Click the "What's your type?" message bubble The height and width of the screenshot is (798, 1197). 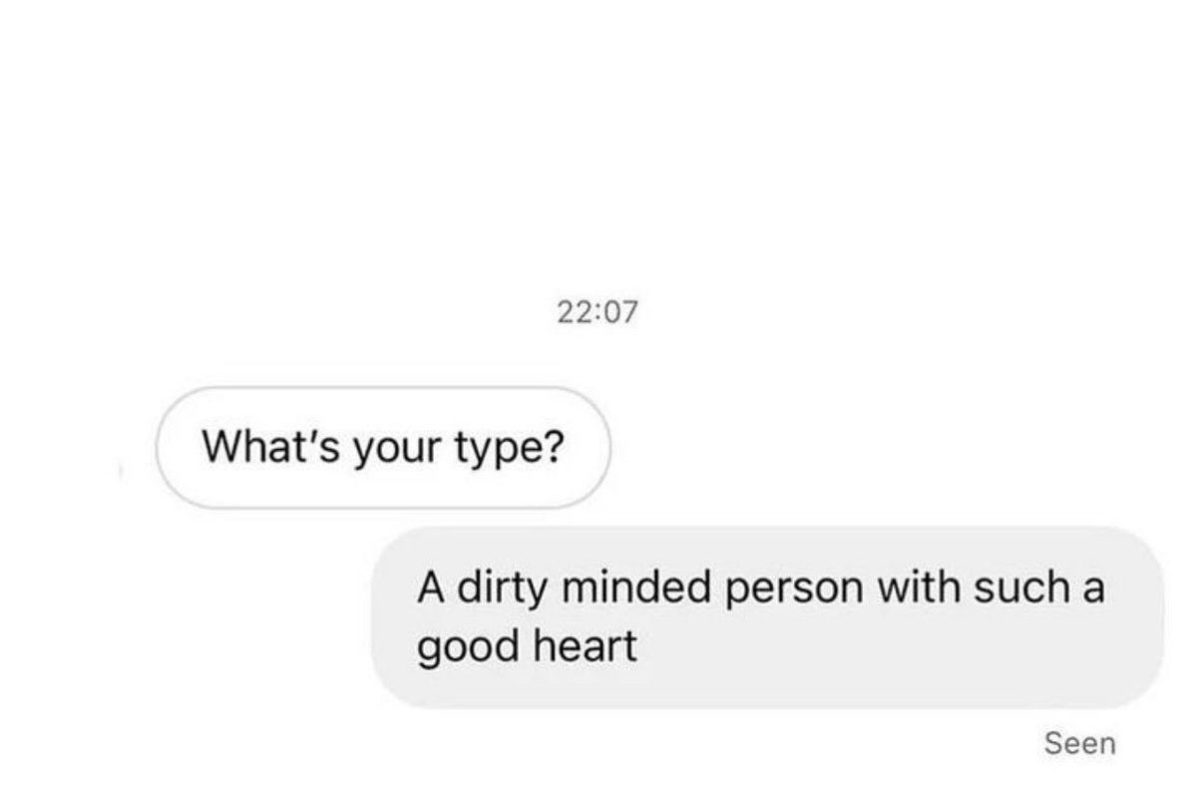pos(381,448)
